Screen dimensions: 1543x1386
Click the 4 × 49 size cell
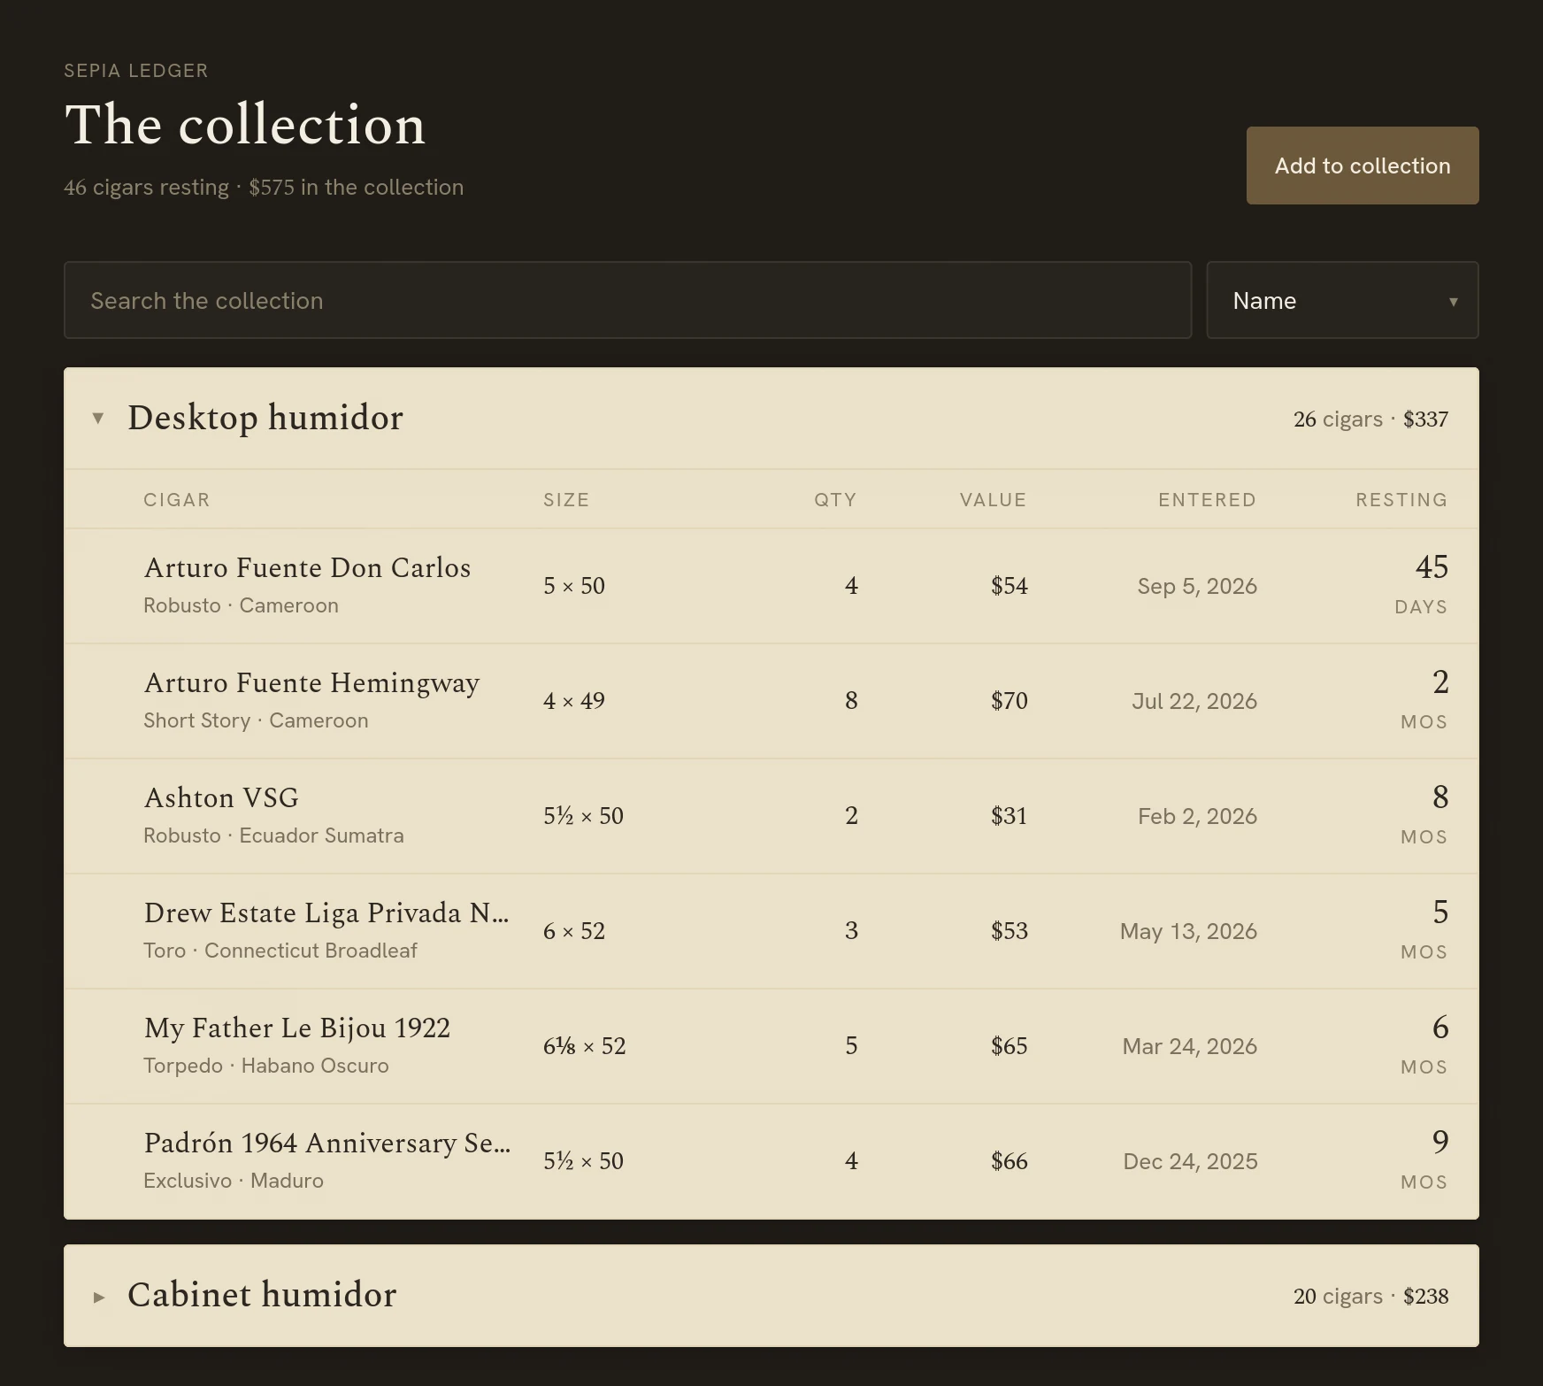(x=574, y=701)
